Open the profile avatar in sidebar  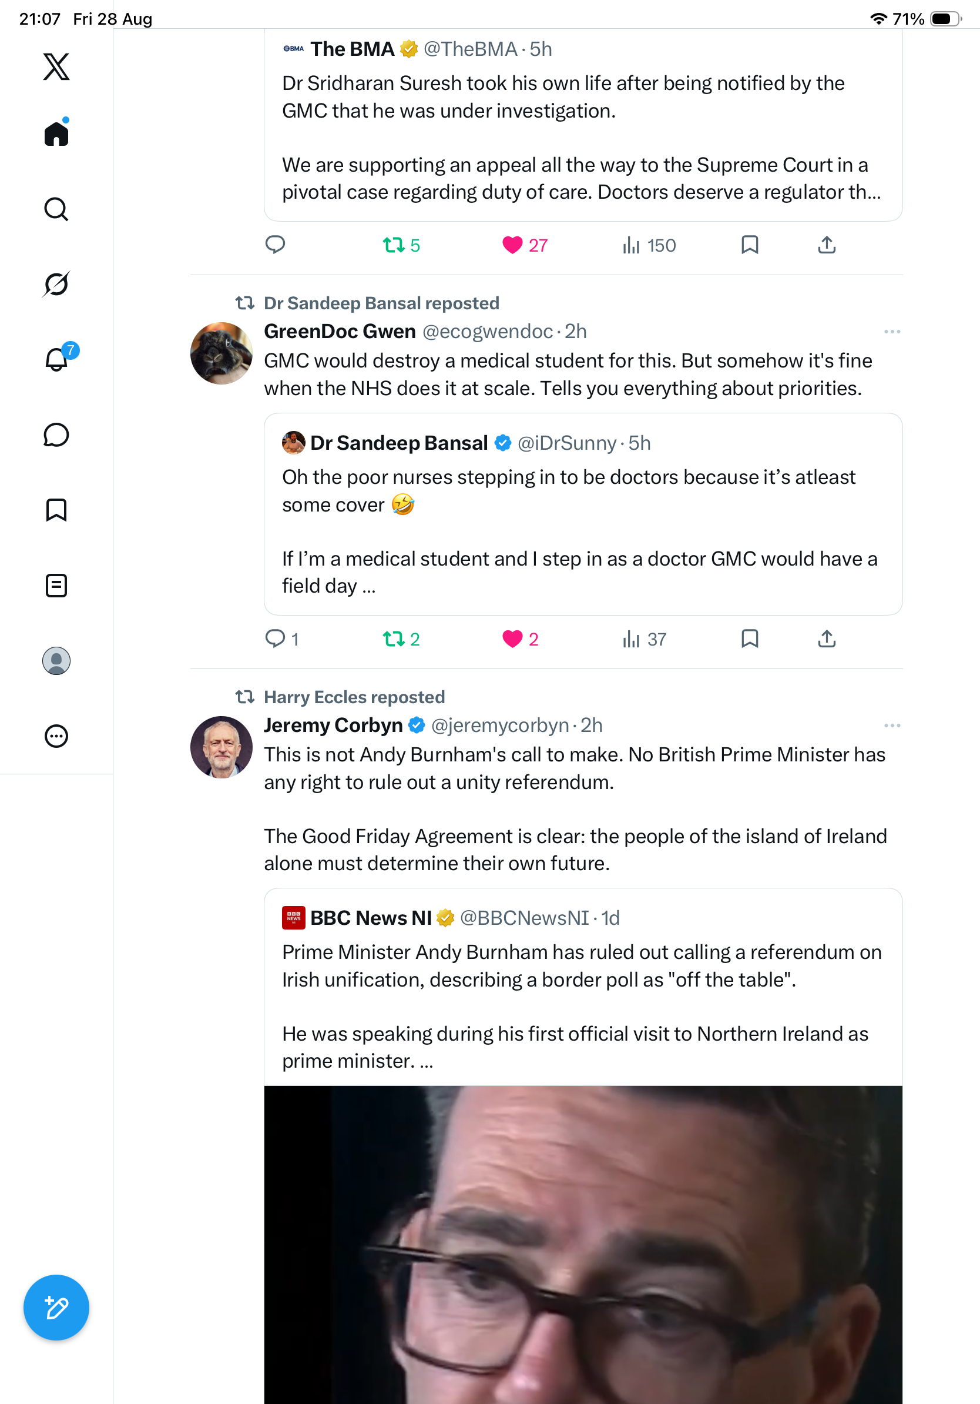56,661
